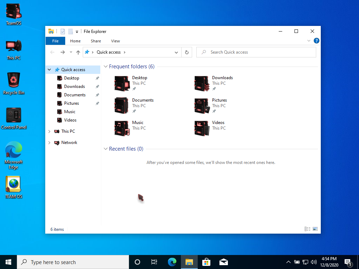
Task: Open Videos in the navigation pane
Action: (x=70, y=120)
